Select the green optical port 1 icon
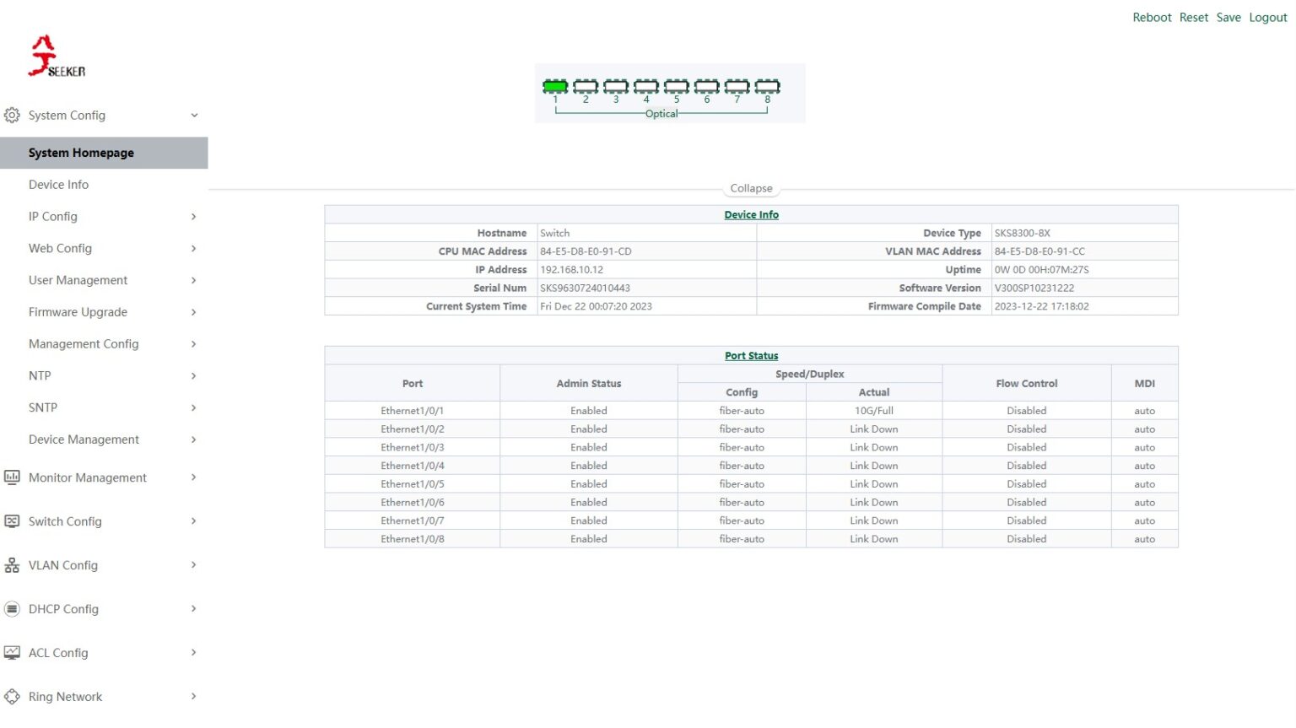This screenshot has height=728, width=1296. pos(554,86)
